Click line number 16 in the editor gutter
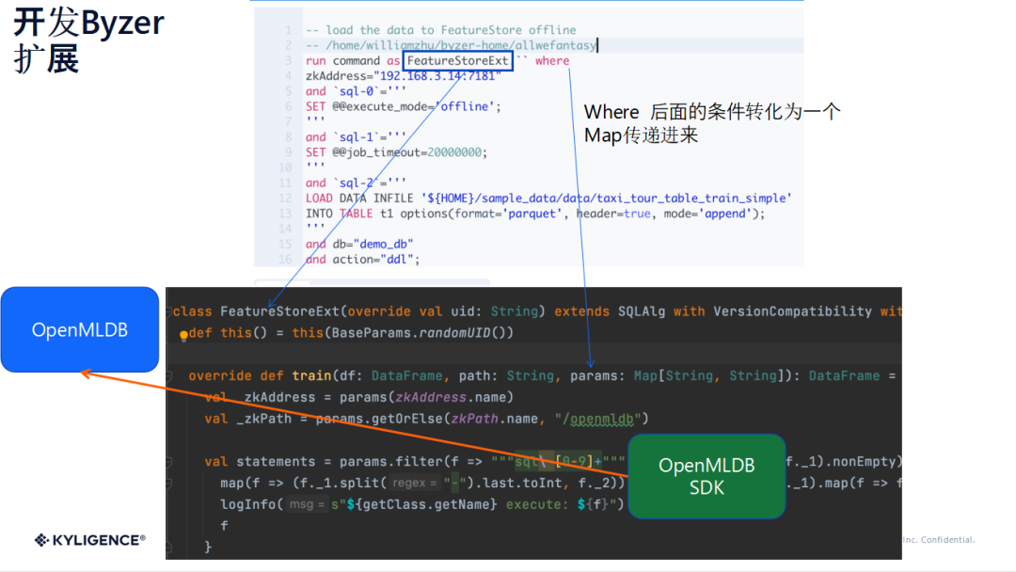This screenshot has width=1016, height=572. pos(285,259)
